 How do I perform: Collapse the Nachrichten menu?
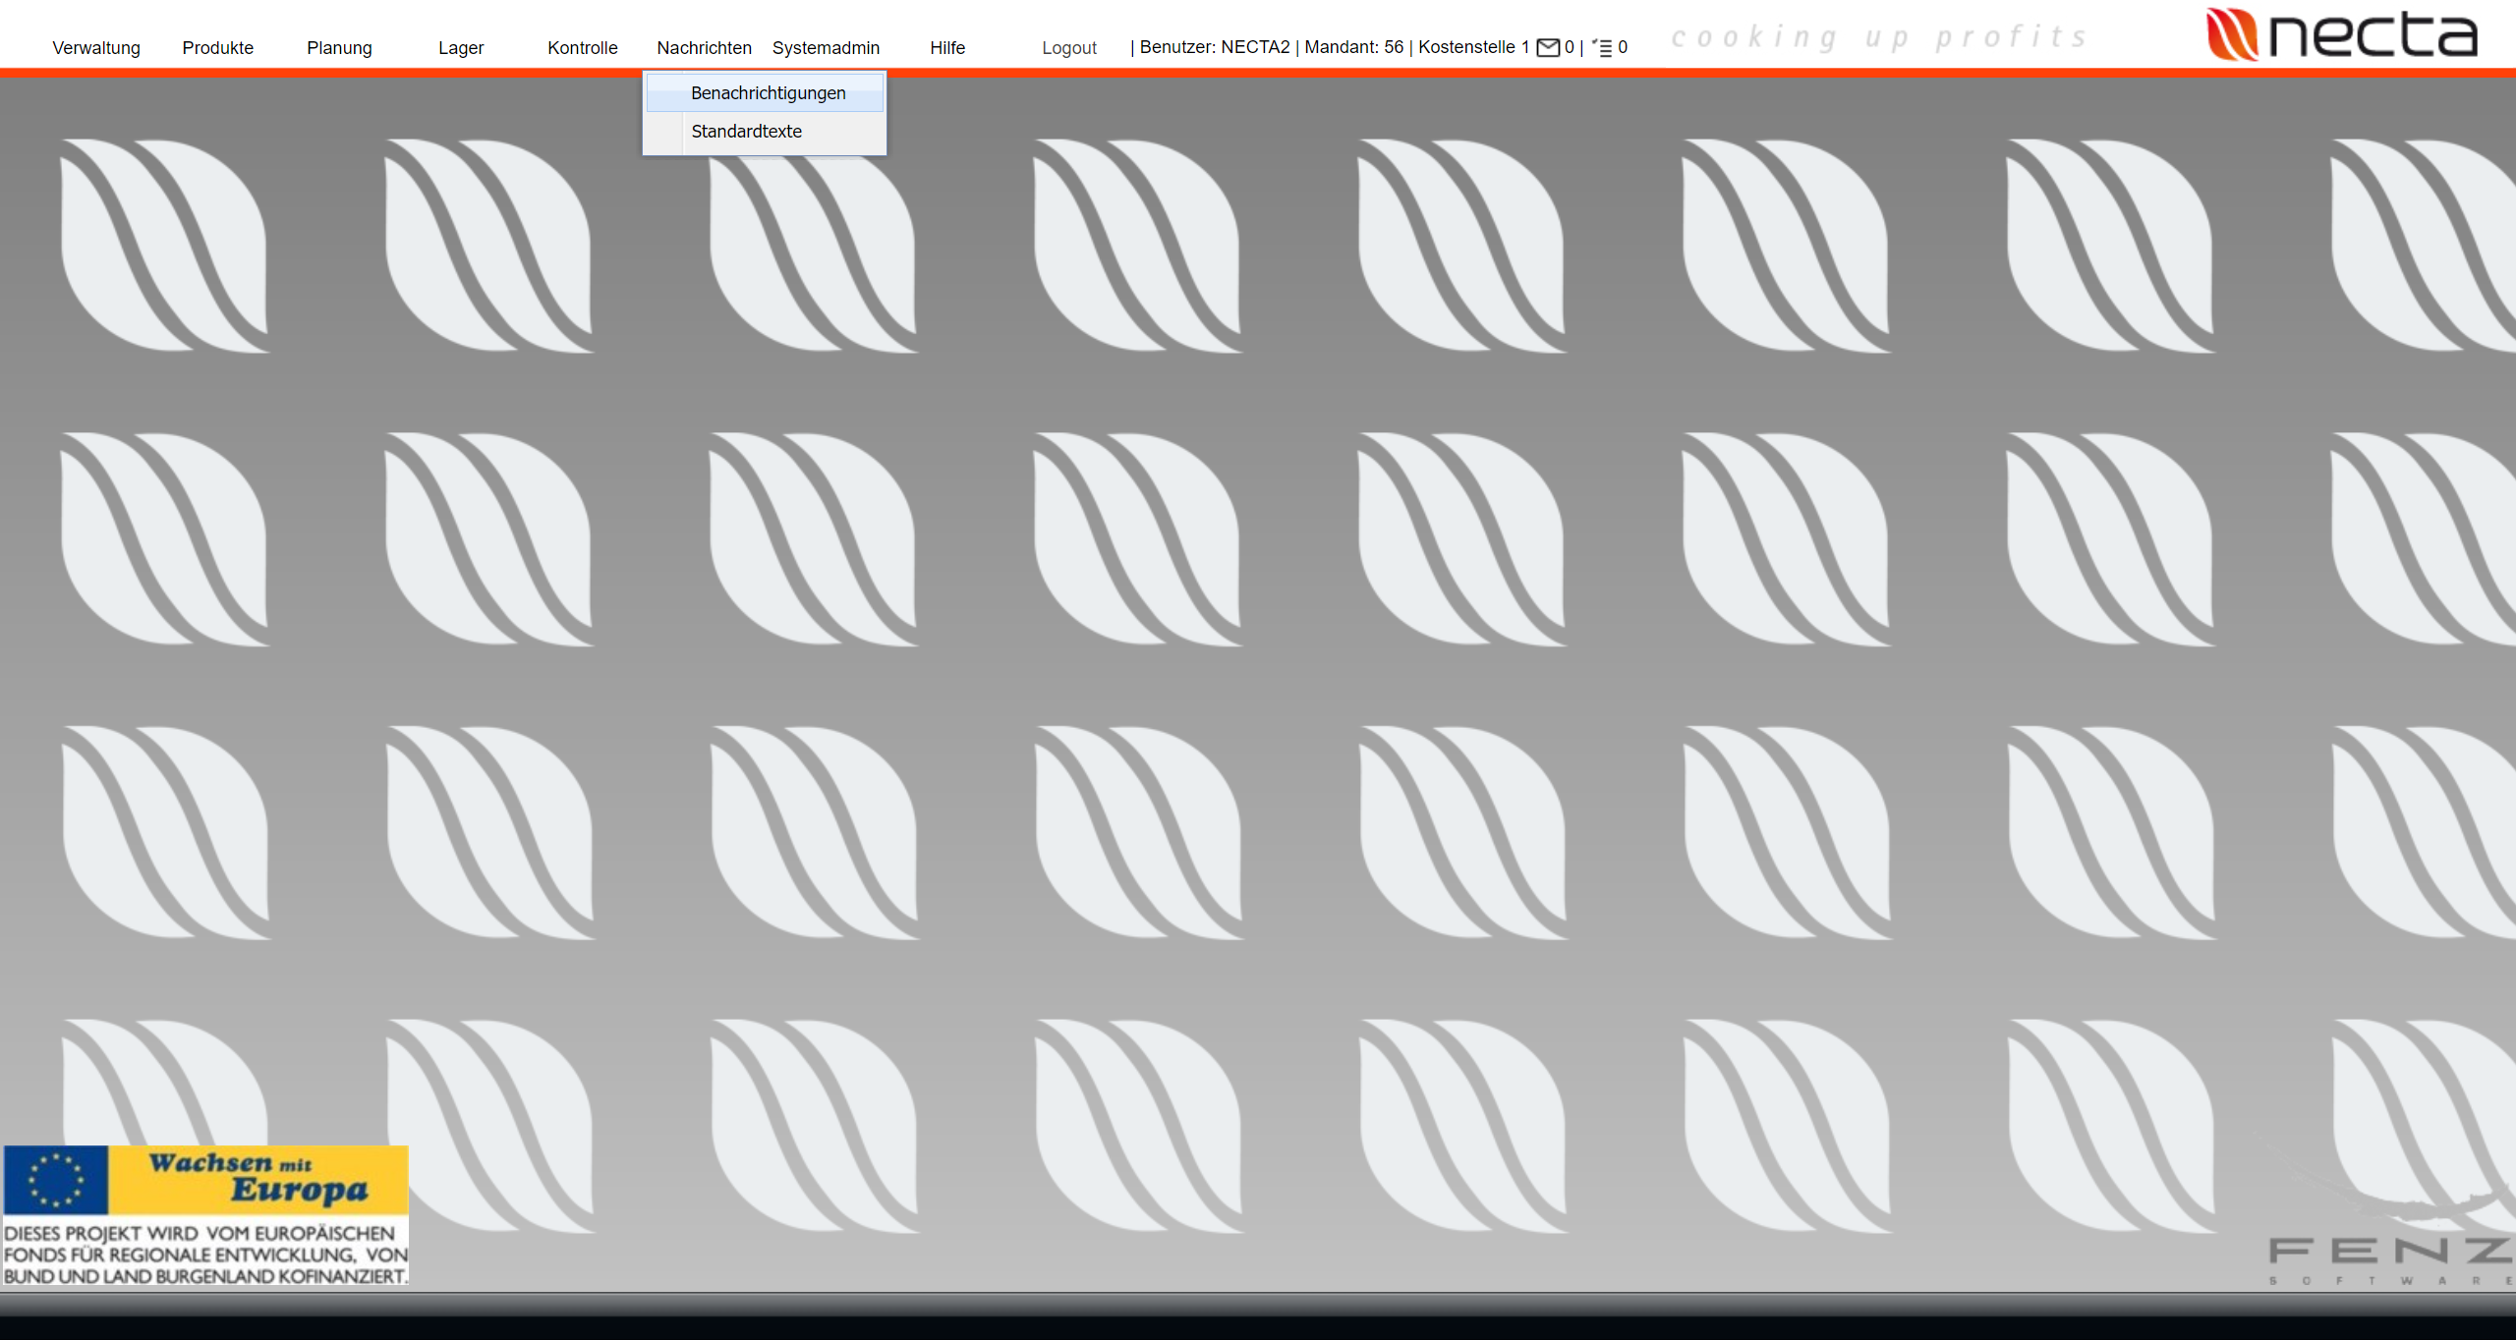click(x=704, y=48)
